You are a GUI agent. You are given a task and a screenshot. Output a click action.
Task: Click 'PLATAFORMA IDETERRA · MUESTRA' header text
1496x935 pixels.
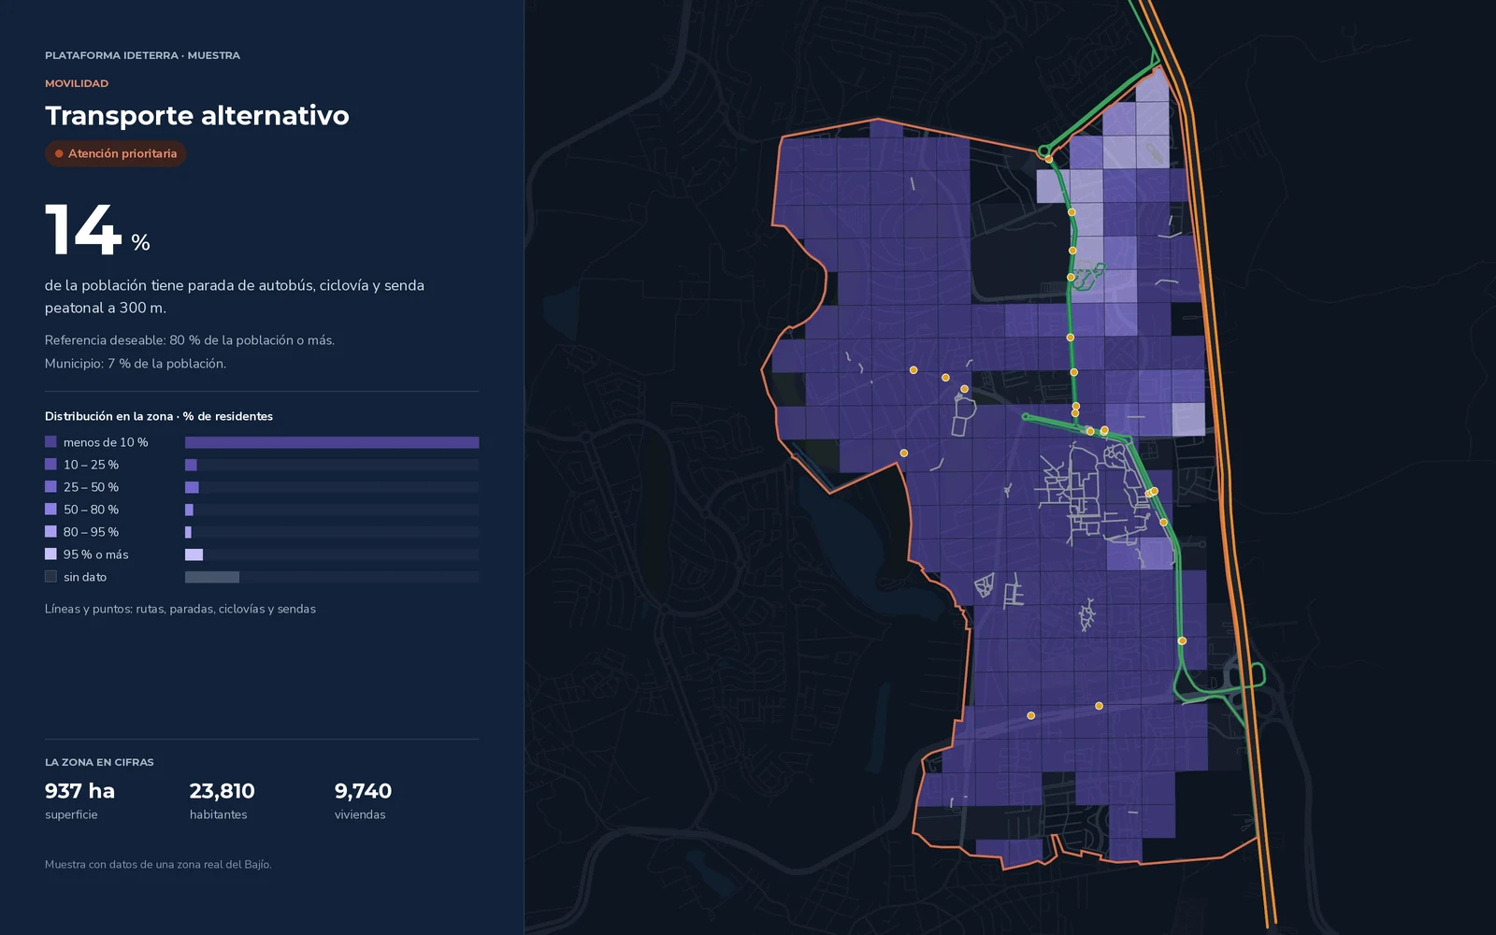(x=142, y=55)
